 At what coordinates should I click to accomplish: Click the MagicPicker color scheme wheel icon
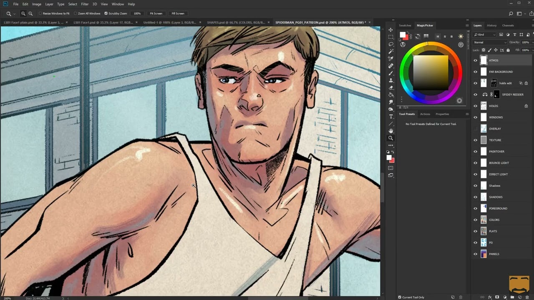(403, 45)
